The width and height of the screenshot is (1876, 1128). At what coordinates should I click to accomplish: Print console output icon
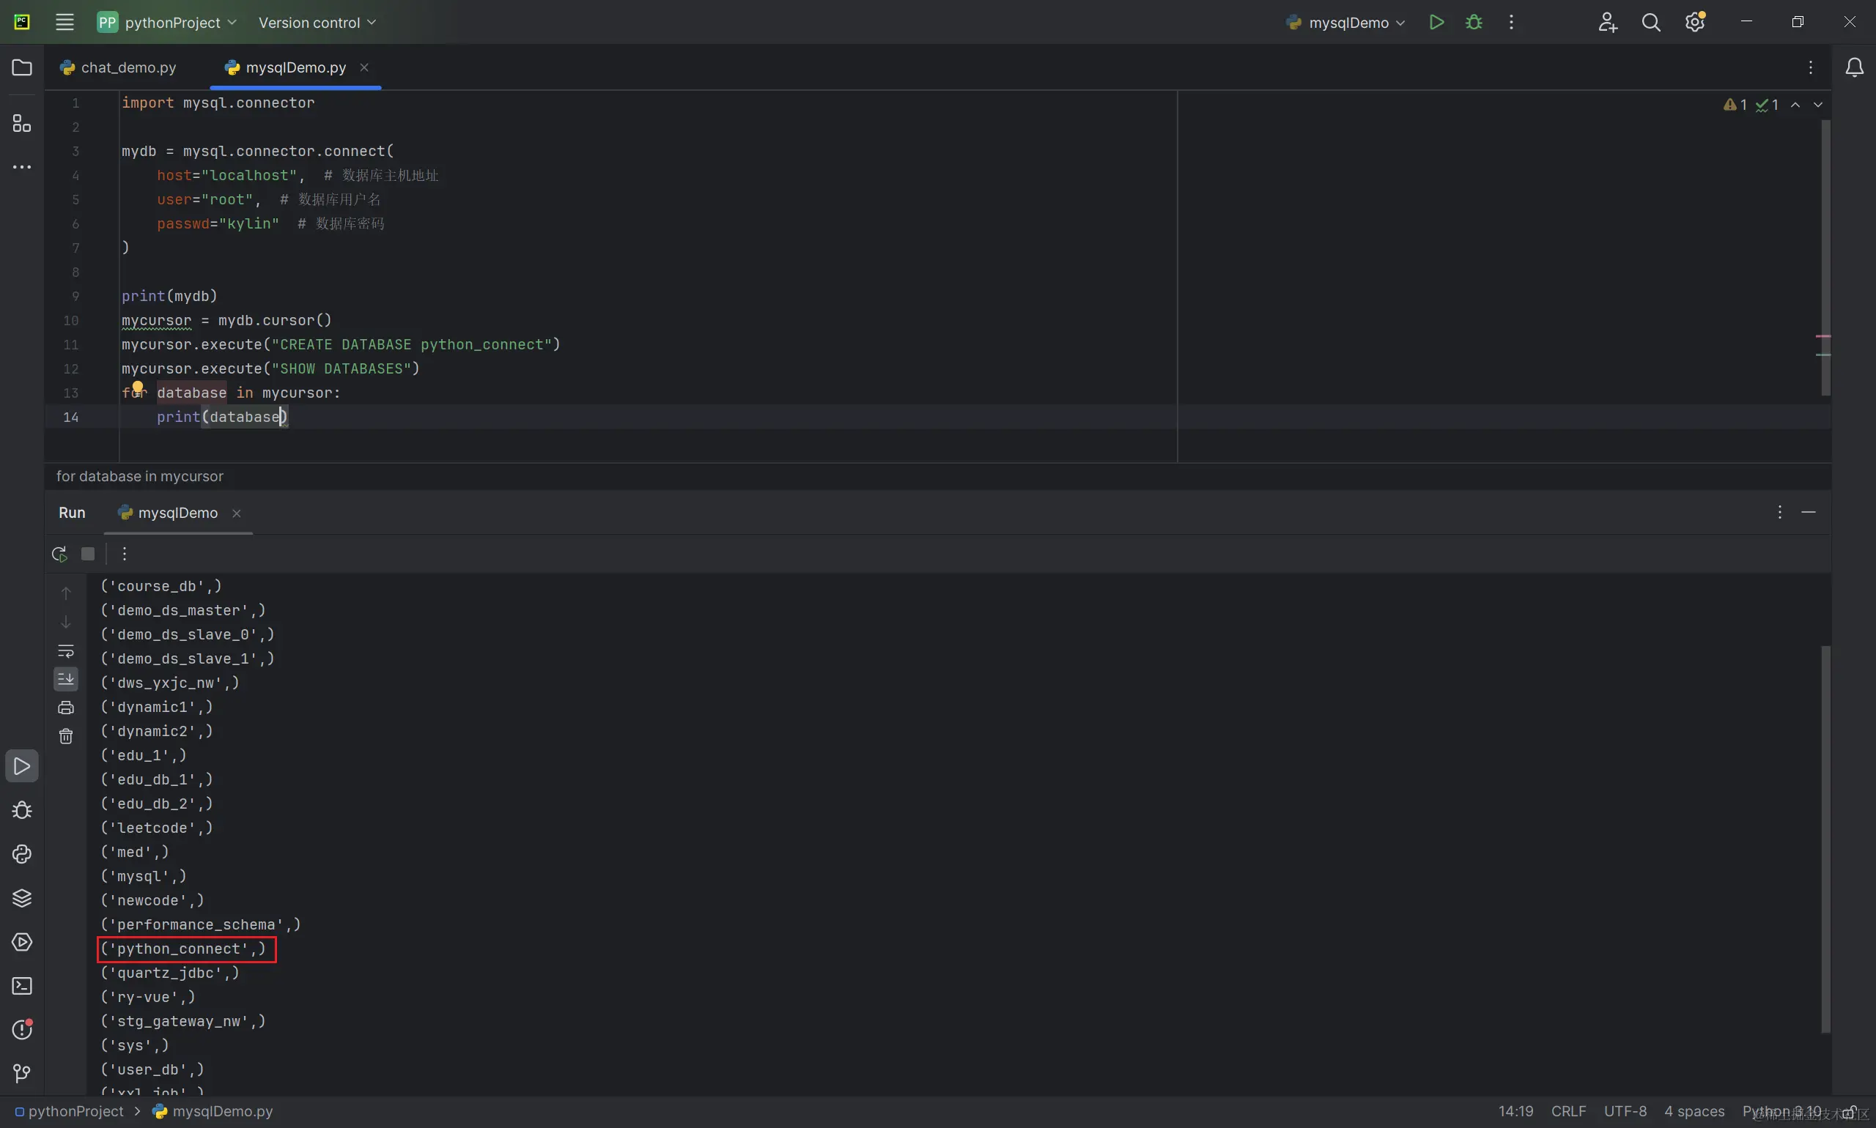click(x=66, y=708)
